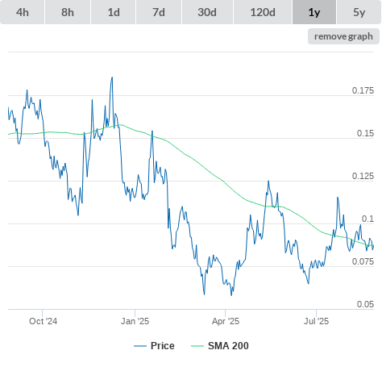Image resolution: width=382 pixels, height=367 pixels.
Task: Toggle the SMA 200 legend entry
Action: tap(228, 346)
